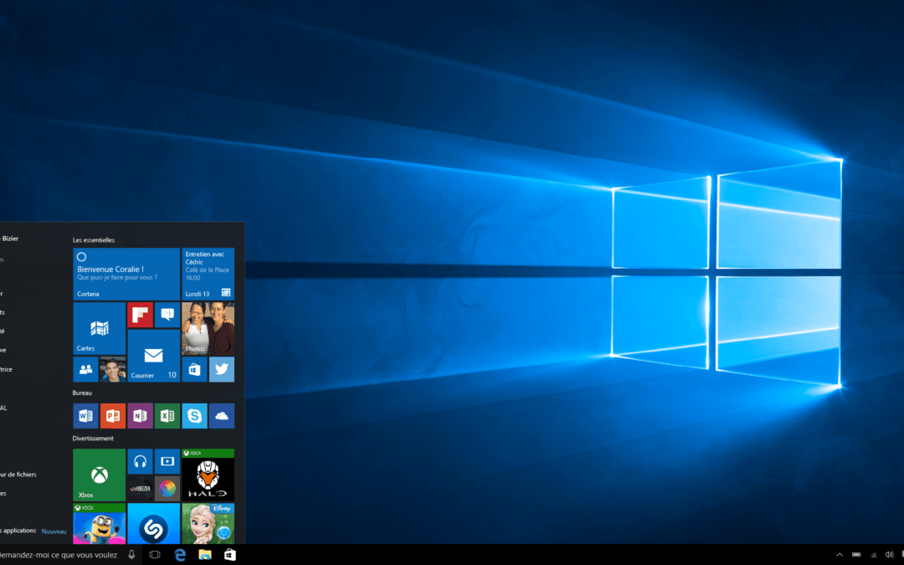Launch the Halo game tile
Screen dimensions: 904x565
208,475
